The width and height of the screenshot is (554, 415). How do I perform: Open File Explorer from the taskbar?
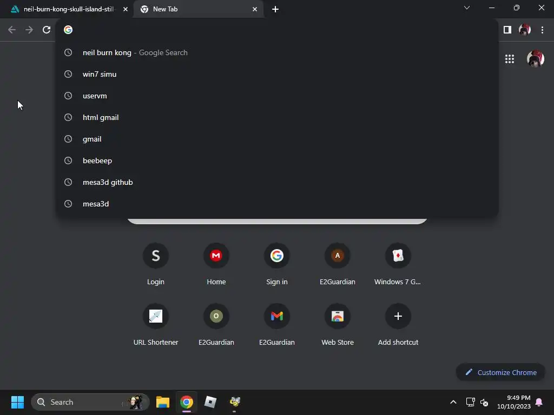click(163, 402)
